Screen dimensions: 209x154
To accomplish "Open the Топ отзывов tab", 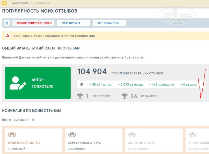I will tap(109, 23).
